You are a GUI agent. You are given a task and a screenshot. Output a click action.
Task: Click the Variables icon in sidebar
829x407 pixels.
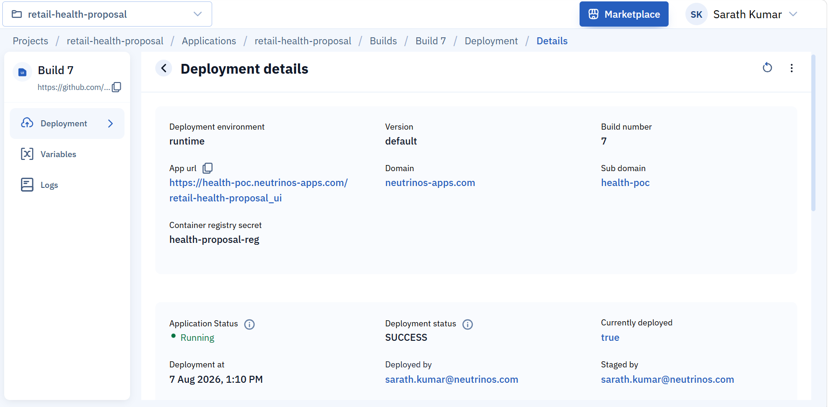click(x=27, y=154)
